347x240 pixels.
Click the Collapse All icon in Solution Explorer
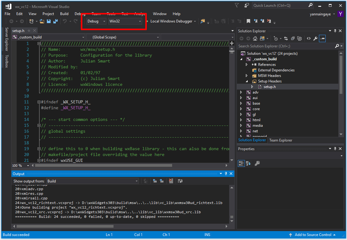pyautogui.click(x=293, y=38)
